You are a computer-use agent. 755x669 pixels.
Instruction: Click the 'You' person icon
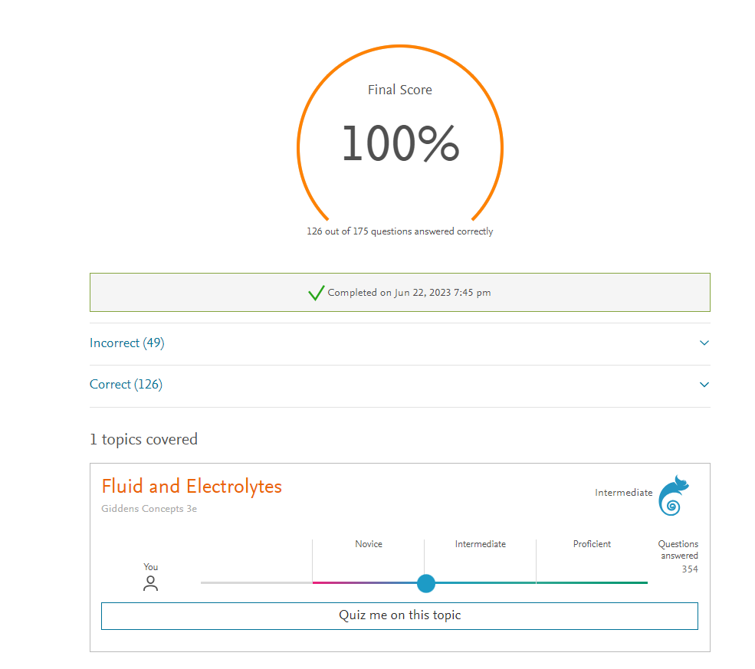pyautogui.click(x=150, y=584)
